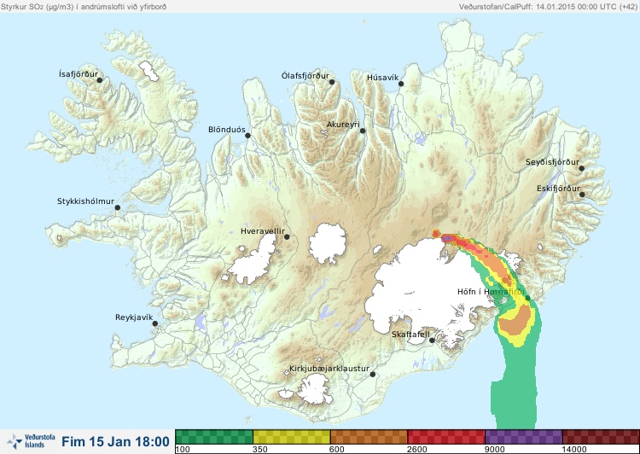Click the purple SO2 hotspot at eruption site
Image resolution: width=640 pixels, height=454 pixels.
pyautogui.click(x=447, y=237)
